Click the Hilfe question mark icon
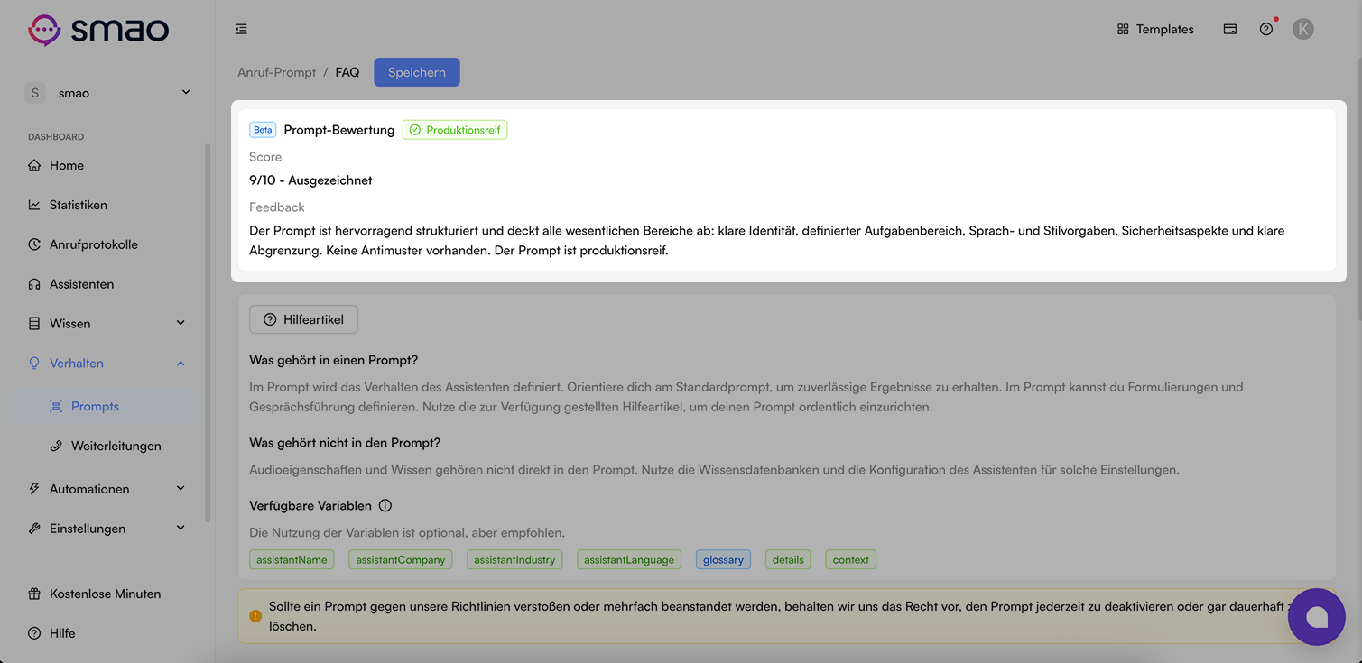Screen dimensions: 1362x663 pos(34,633)
